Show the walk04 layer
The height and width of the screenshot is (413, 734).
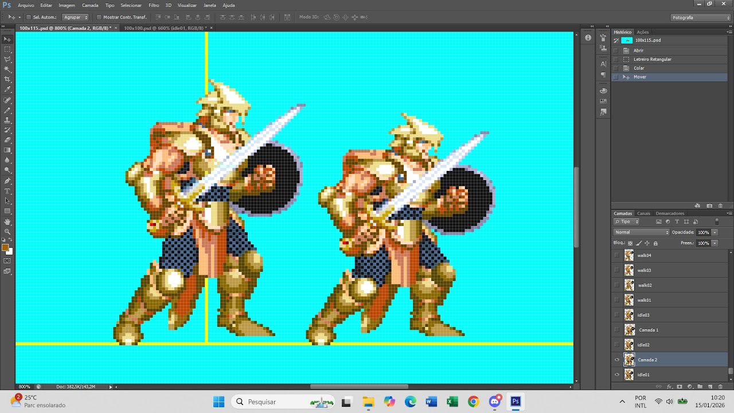(x=617, y=255)
